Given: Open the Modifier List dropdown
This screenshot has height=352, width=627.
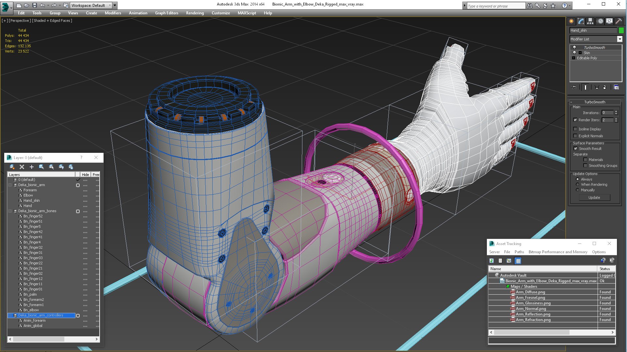Looking at the screenshot, I should [619, 39].
